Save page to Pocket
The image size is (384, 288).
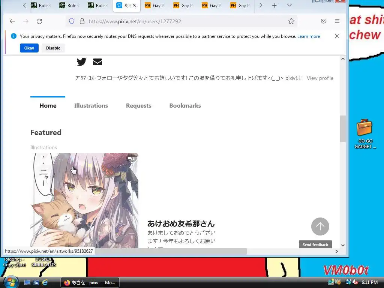click(324, 21)
